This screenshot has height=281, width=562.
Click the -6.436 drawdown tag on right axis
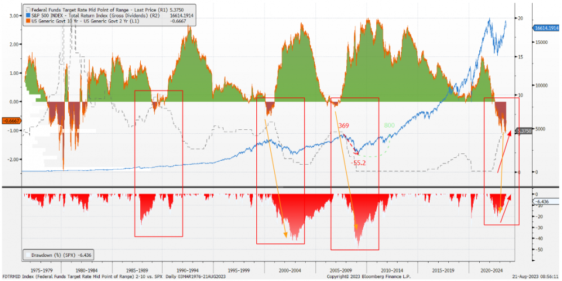(545, 201)
